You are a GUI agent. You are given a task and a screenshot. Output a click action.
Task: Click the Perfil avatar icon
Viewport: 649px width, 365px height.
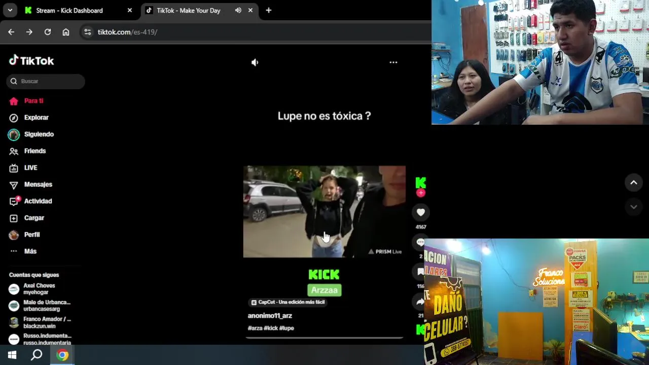click(14, 235)
